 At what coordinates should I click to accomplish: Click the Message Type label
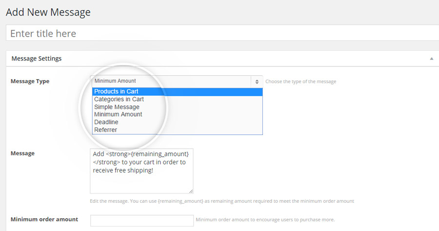click(30, 81)
